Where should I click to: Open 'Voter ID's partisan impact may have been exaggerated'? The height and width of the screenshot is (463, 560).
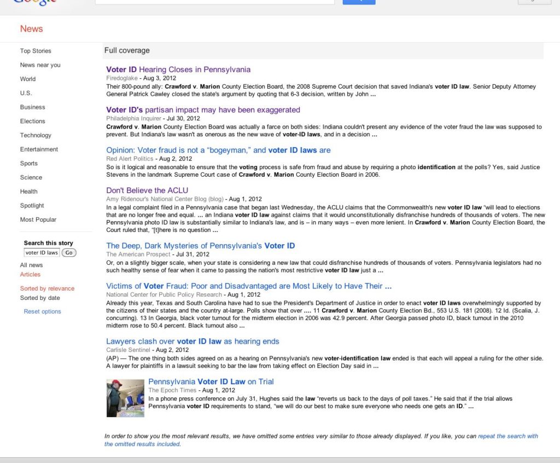(203, 110)
